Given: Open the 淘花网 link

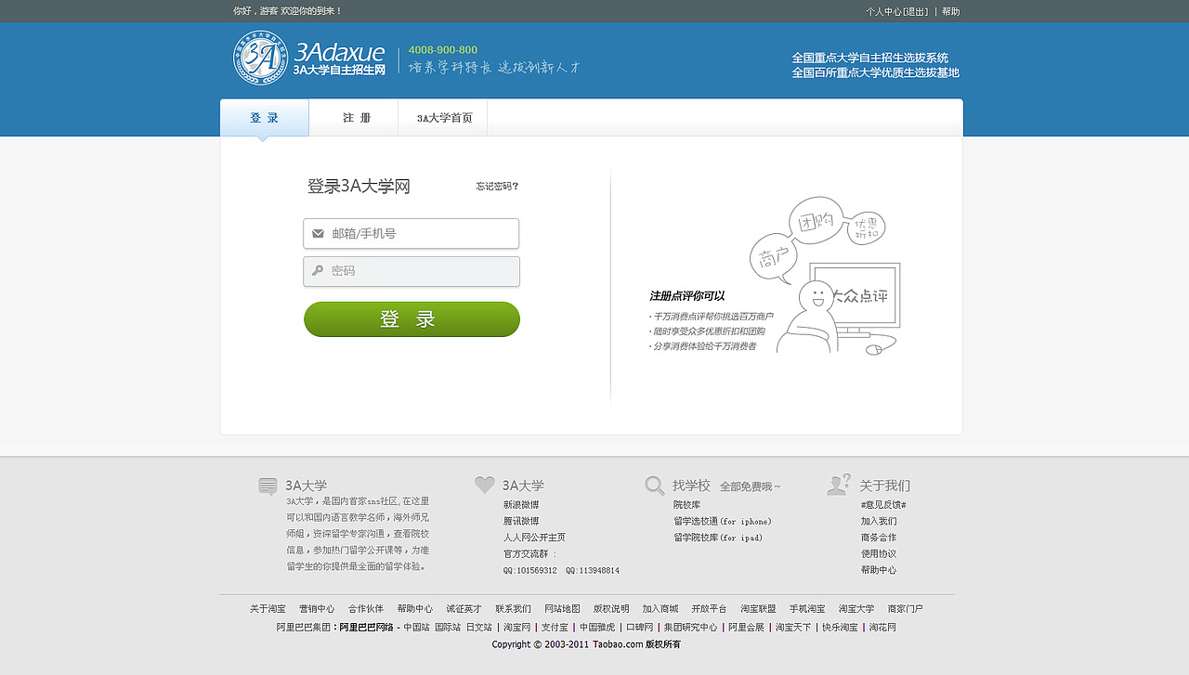Looking at the screenshot, I should [882, 628].
